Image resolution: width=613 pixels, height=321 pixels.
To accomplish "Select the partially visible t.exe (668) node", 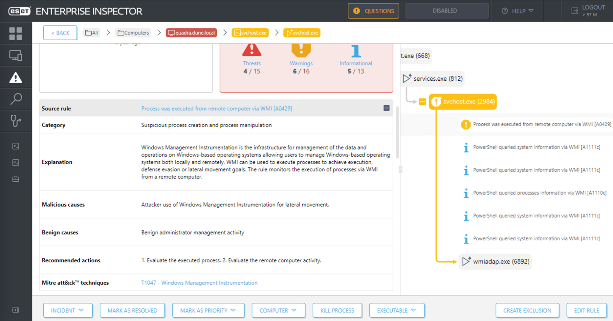I will pos(415,56).
